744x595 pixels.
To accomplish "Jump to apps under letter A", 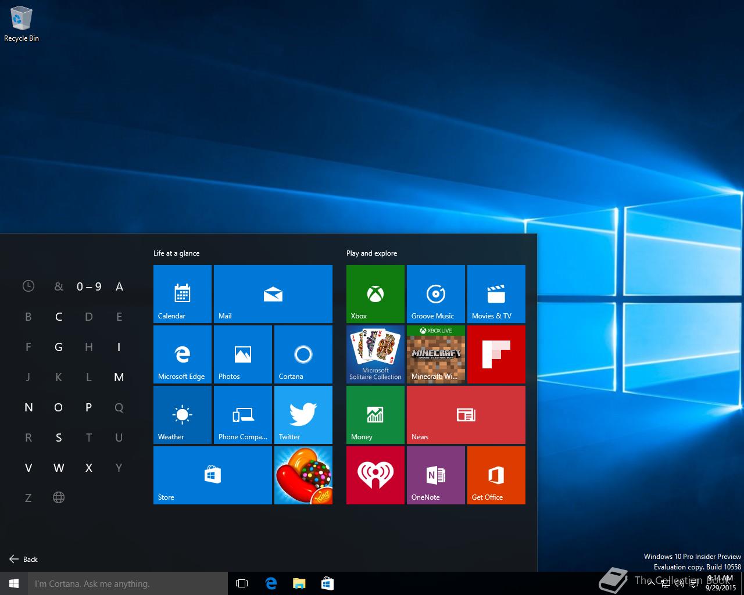I will (119, 286).
